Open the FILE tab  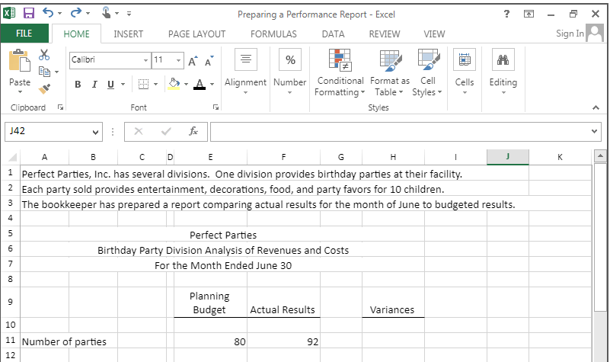(x=24, y=34)
